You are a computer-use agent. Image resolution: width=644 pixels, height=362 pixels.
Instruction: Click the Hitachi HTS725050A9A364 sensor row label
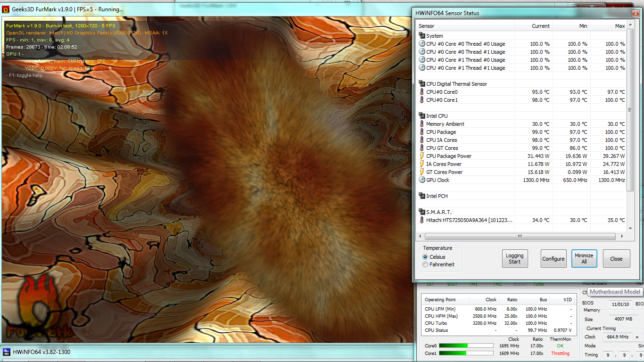469,220
